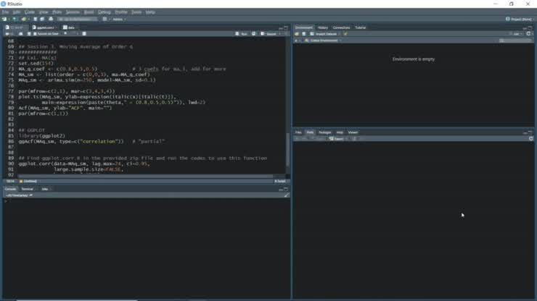
Task: Open the Debug menu
Action: pyautogui.click(x=104, y=12)
